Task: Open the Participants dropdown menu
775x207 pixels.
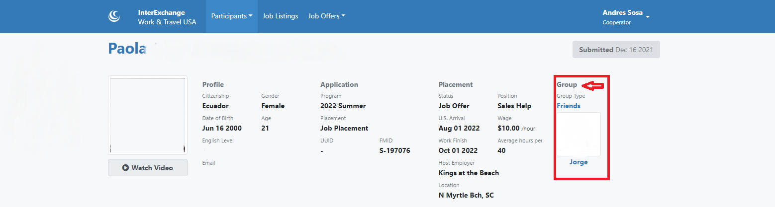Action: (x=232, y=16)
